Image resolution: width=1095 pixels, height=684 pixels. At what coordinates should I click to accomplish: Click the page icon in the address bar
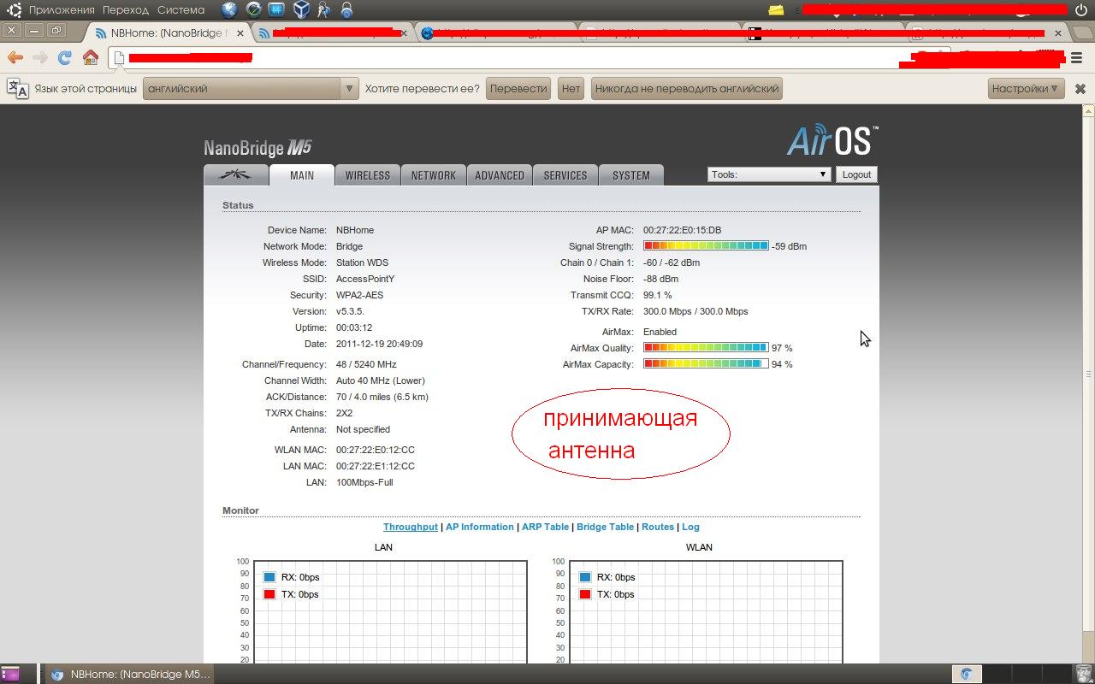click(x=119, y=57)
